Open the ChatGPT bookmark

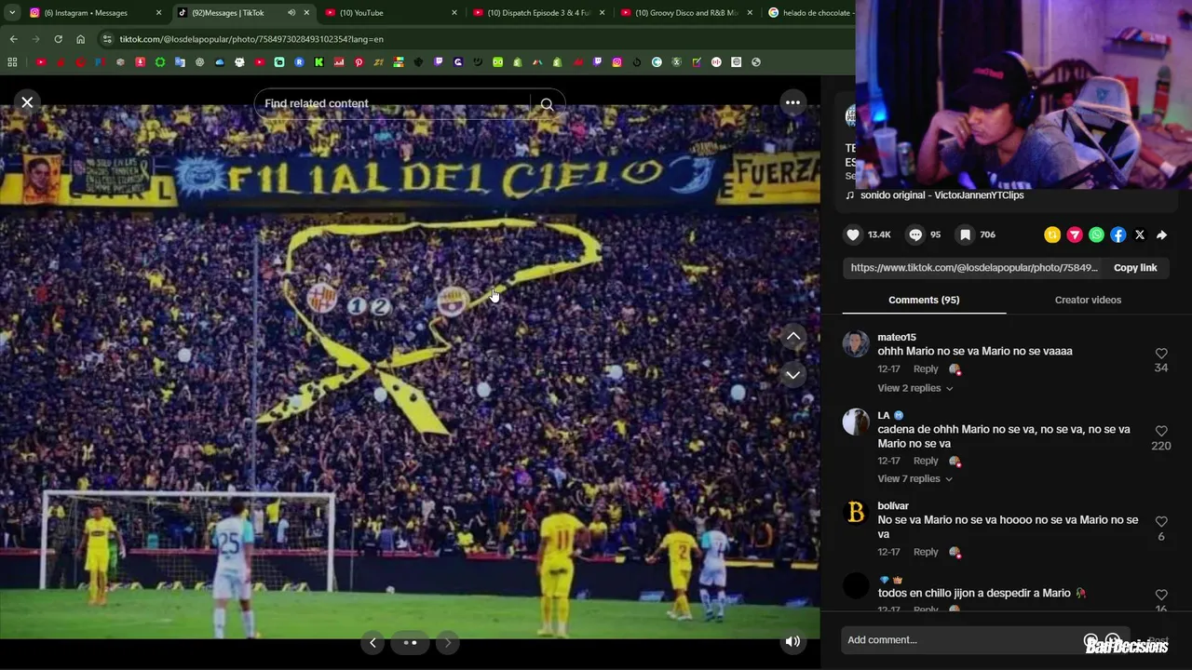point(199,62)
